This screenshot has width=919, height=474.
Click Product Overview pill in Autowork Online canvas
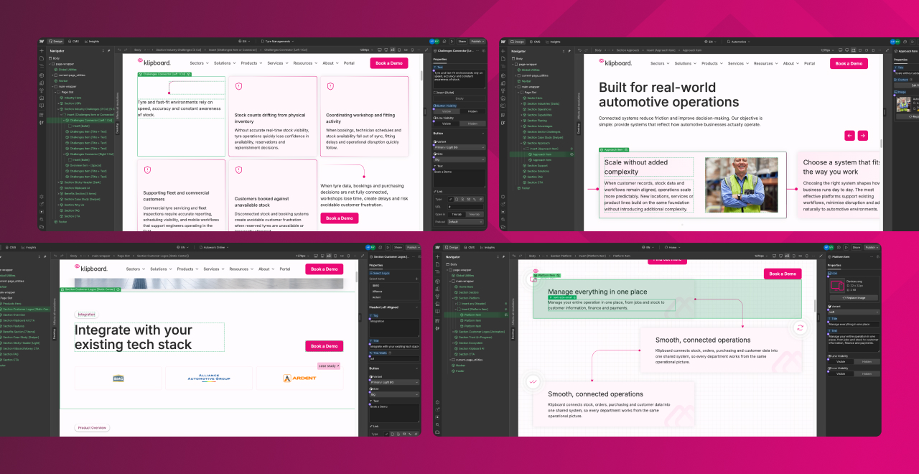(x=93, y=428)
